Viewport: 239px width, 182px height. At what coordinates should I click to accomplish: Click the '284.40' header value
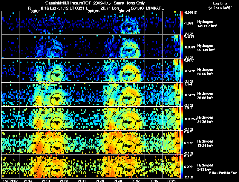point(137,8)
